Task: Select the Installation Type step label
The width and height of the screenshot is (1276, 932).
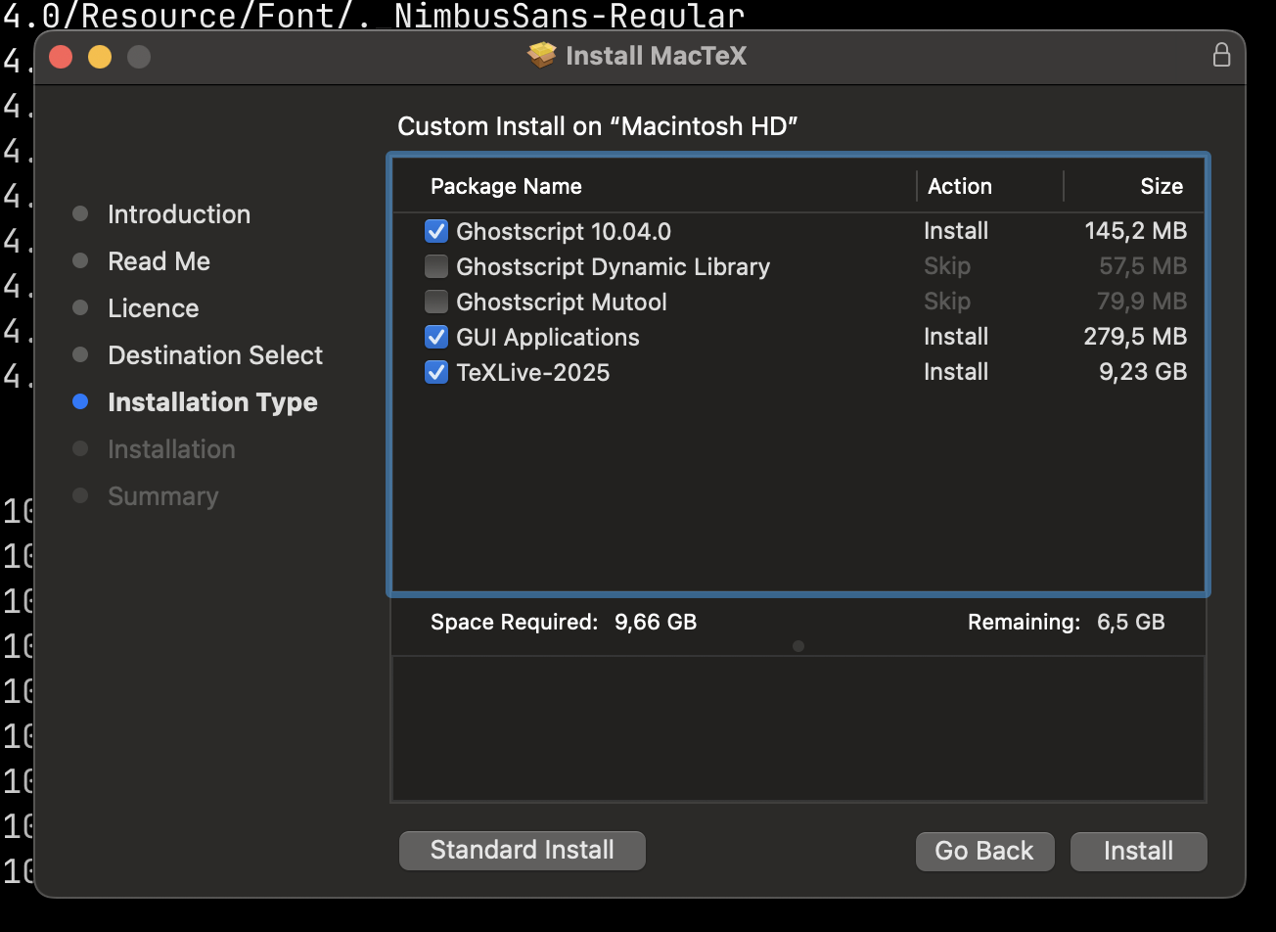Action: [x=212, y=401]
